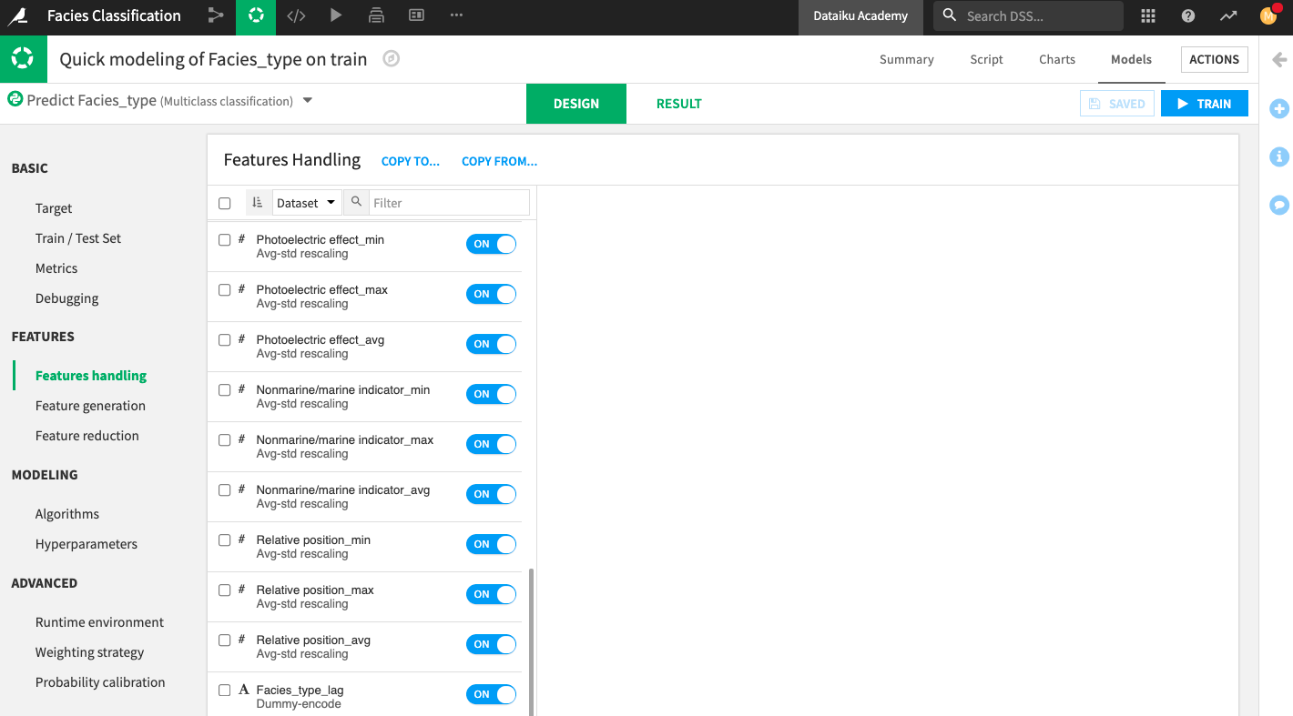Open the Dataset sort dropdown
Image resolution: width=1293 pixels, height=716 pixels.
tap(307, 202)
